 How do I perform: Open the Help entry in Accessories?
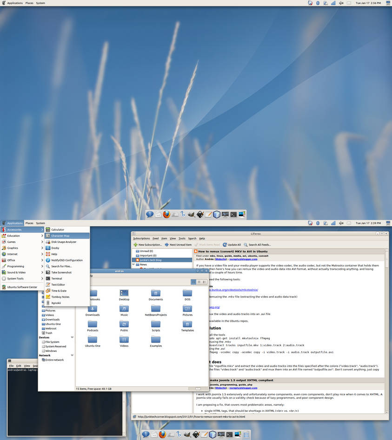[67, 254]
